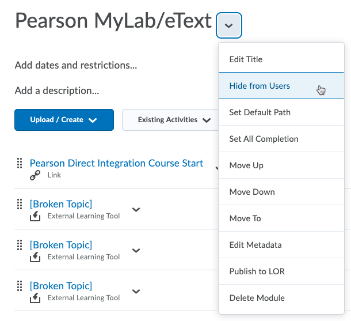Select Hide from Users menu option
Viewport: 351px width, 321px height.
click(x=281, y=86)
